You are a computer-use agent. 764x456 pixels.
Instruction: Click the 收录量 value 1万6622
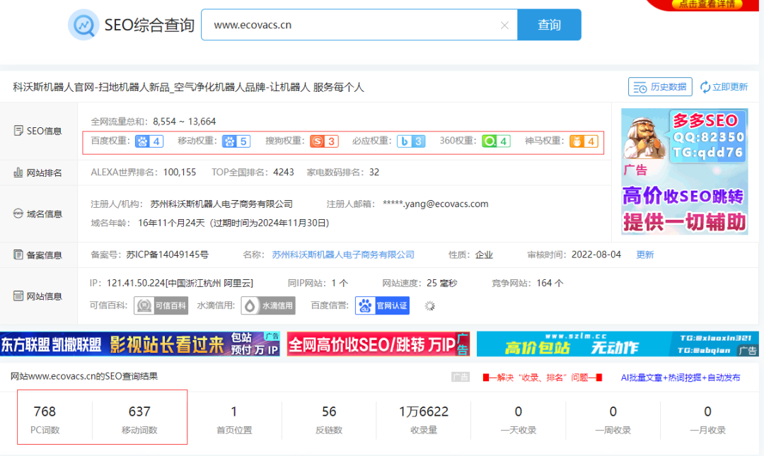coord(424,411)
